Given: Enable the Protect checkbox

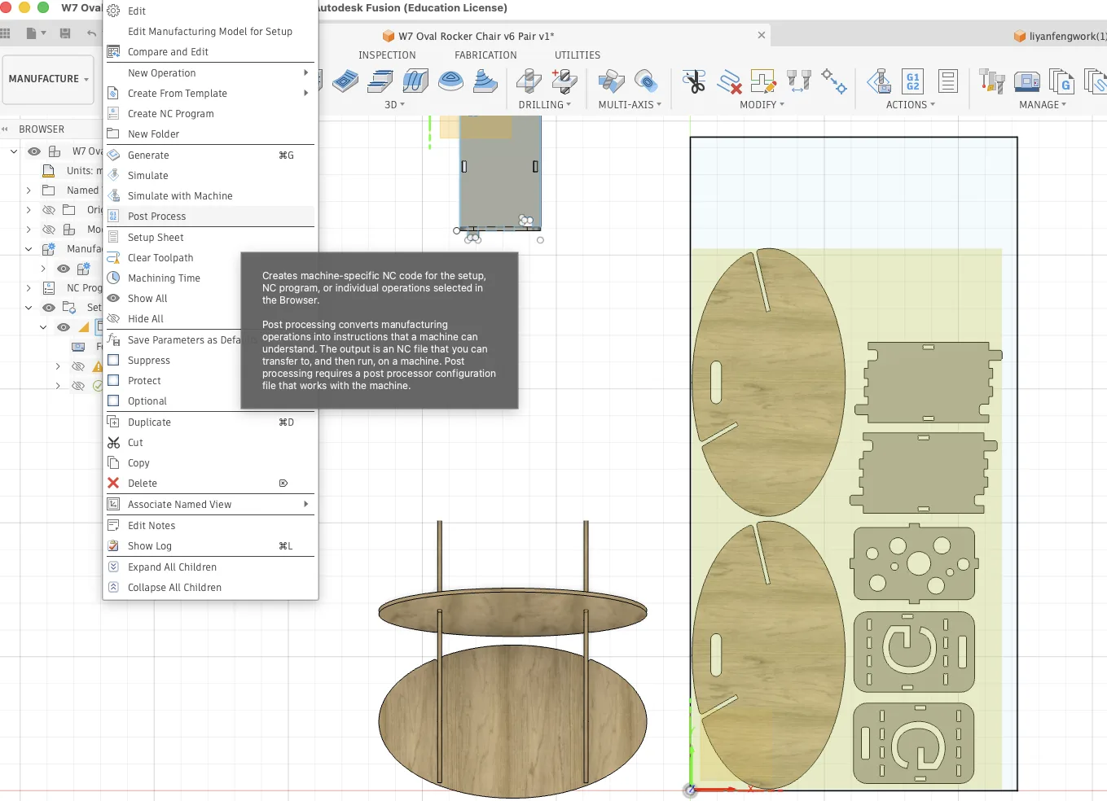Looking at the screenshot, I should pos(113,380).
